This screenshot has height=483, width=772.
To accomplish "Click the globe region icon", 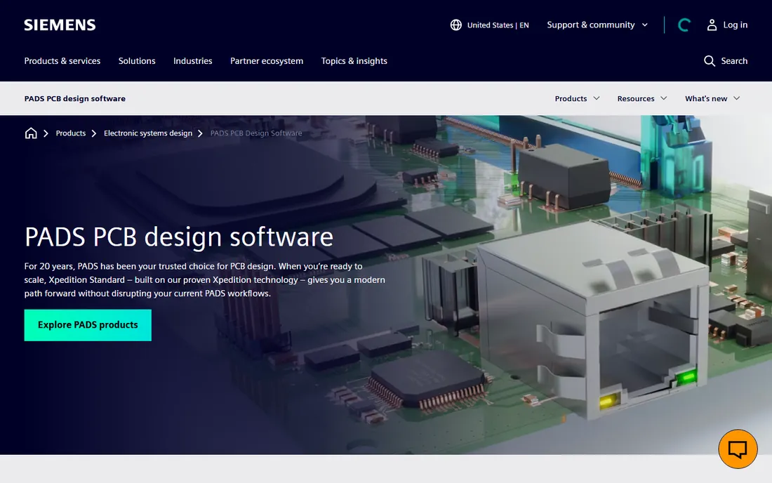I will click(456, 25).
